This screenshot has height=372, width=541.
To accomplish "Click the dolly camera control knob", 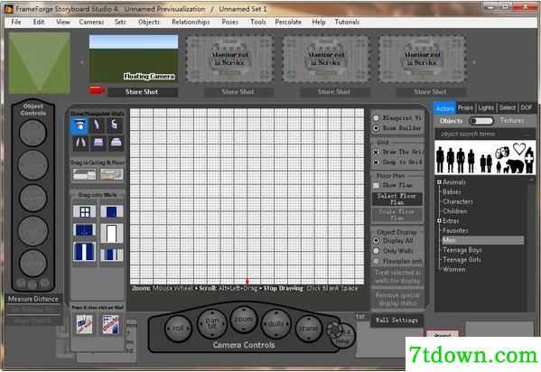I will pos(275,323).
